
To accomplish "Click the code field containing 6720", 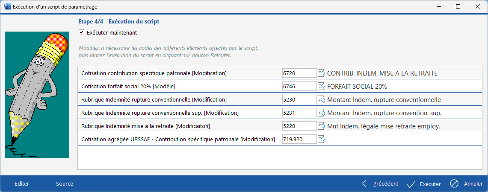I will [x=299, y=73].
